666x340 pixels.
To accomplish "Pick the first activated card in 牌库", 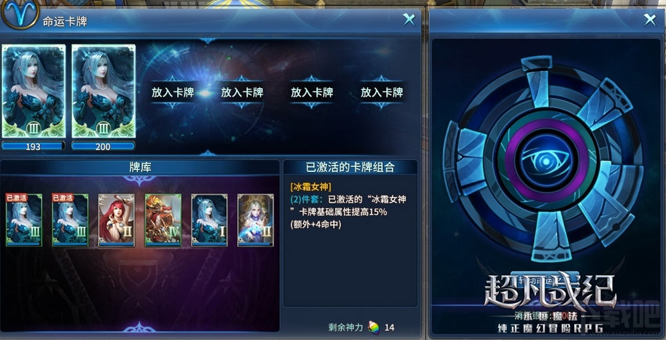I will pos(24,220).
